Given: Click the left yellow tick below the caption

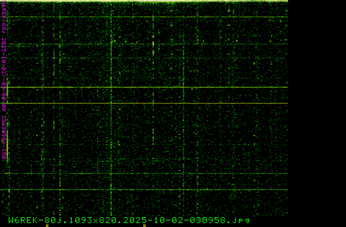Looking at the screenshot, I should pyautogui.click(x=47, y=225).
